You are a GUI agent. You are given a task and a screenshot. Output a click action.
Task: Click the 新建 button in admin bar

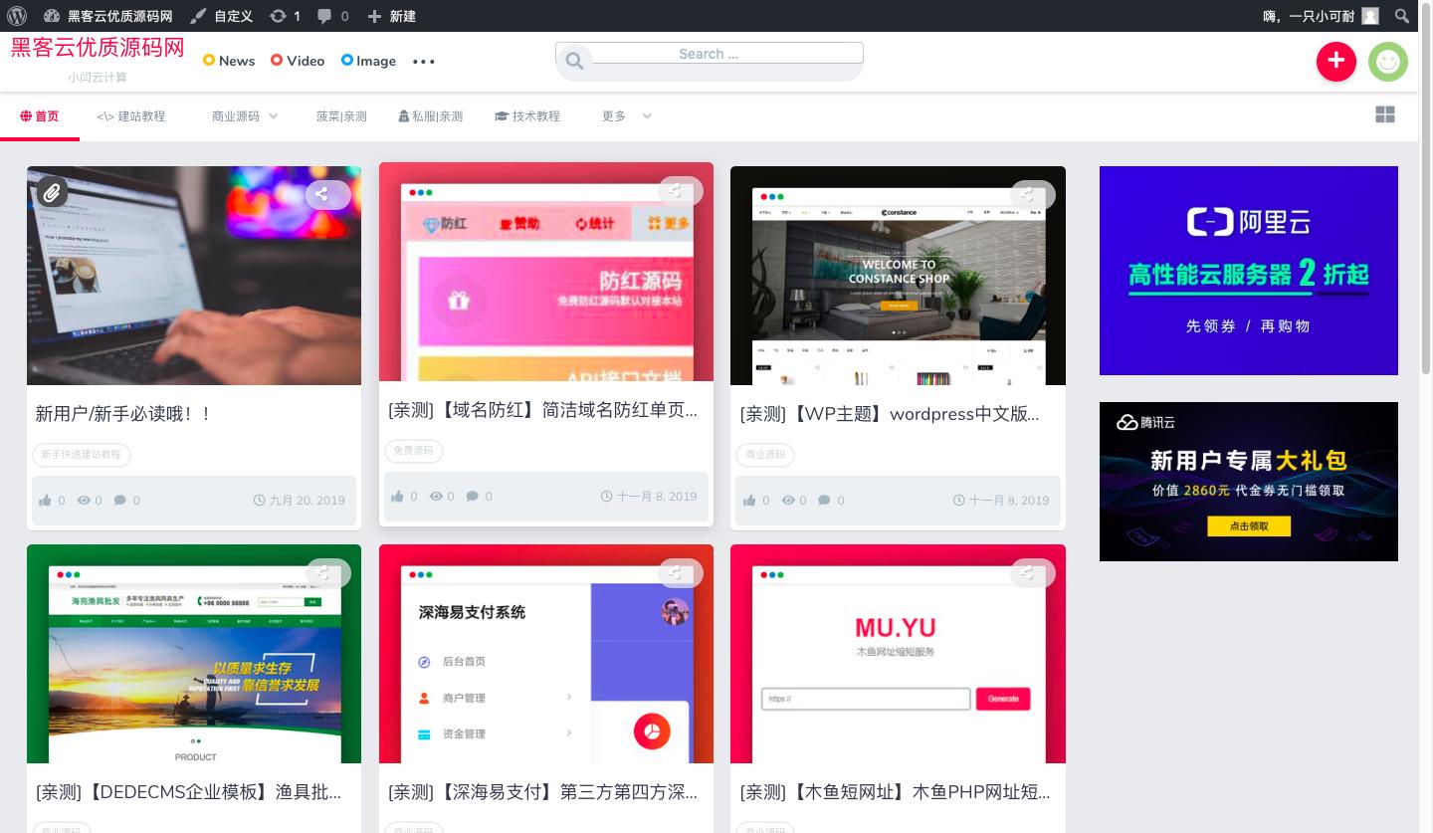pos(392,16)
